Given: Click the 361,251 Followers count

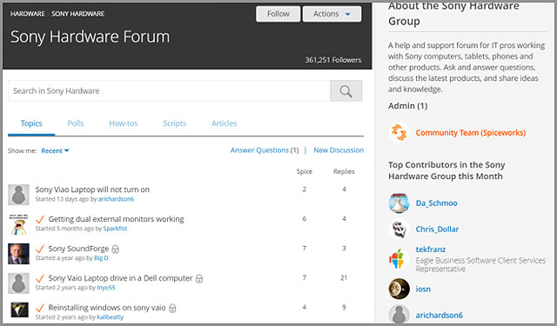Looking at the screenshot, I should coord(333,60).
